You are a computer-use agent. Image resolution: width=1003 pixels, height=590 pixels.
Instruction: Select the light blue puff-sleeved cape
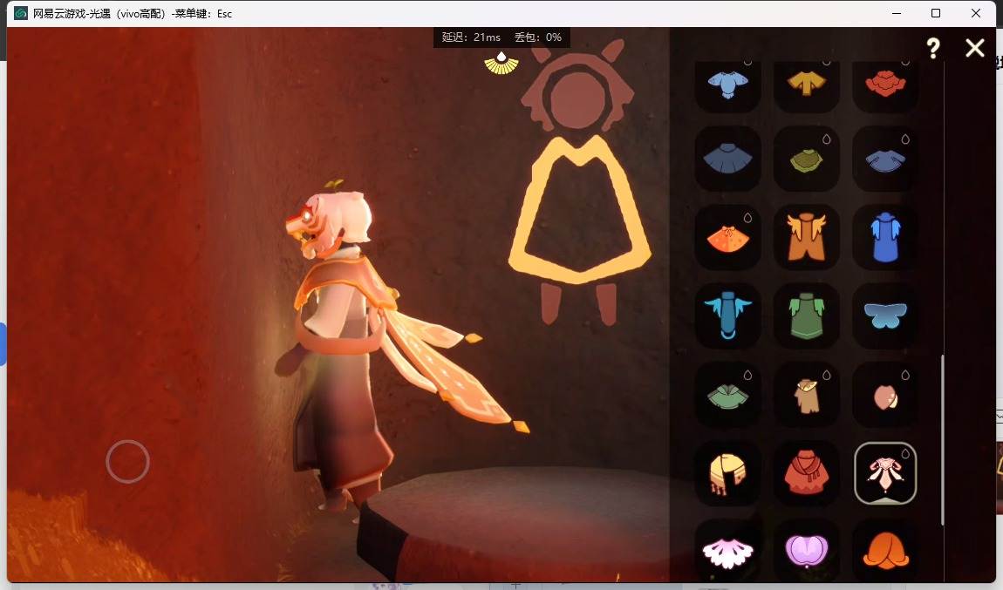tap(728, 84)
